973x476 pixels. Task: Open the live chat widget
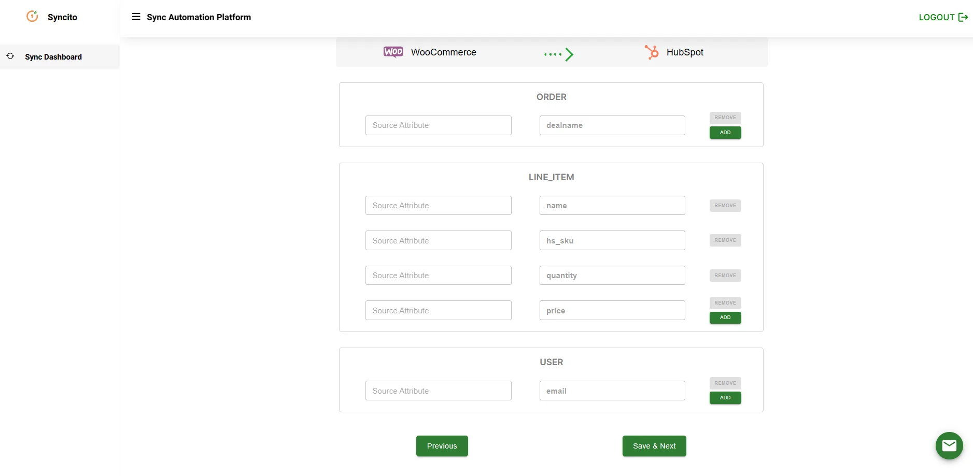click(x=949, y=445)
